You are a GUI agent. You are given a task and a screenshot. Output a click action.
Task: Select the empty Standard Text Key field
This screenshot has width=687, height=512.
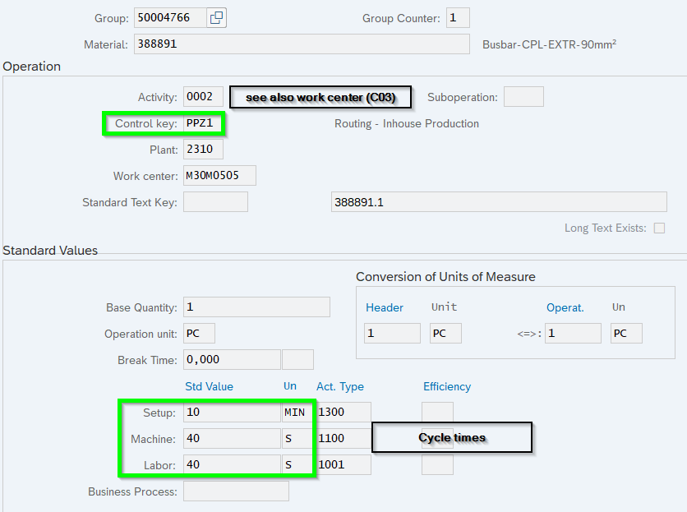pos(215,202)
